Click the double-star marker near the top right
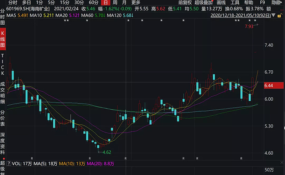This screenshot has height=175, width=285. point(237,20)
